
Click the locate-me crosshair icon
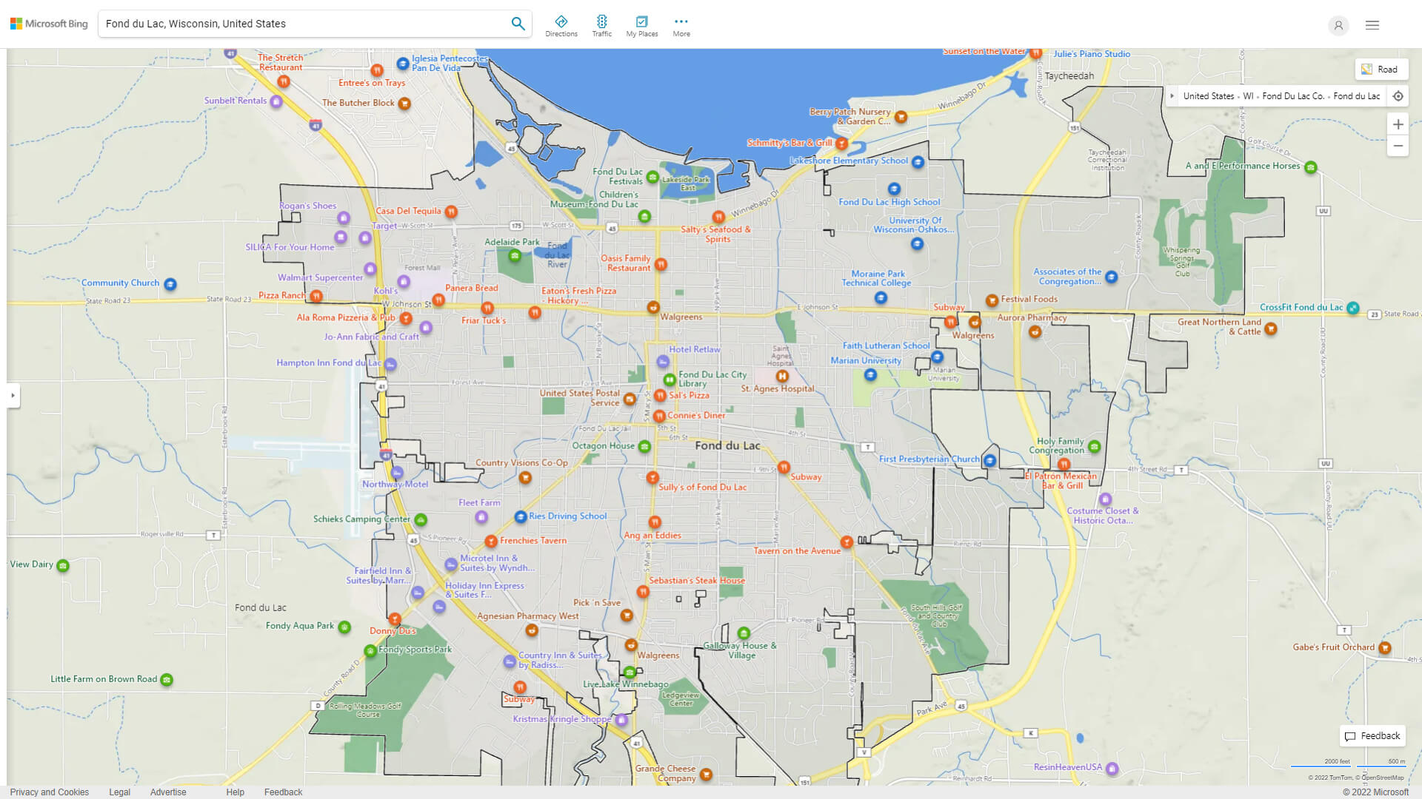click(x=1398, y=95)
